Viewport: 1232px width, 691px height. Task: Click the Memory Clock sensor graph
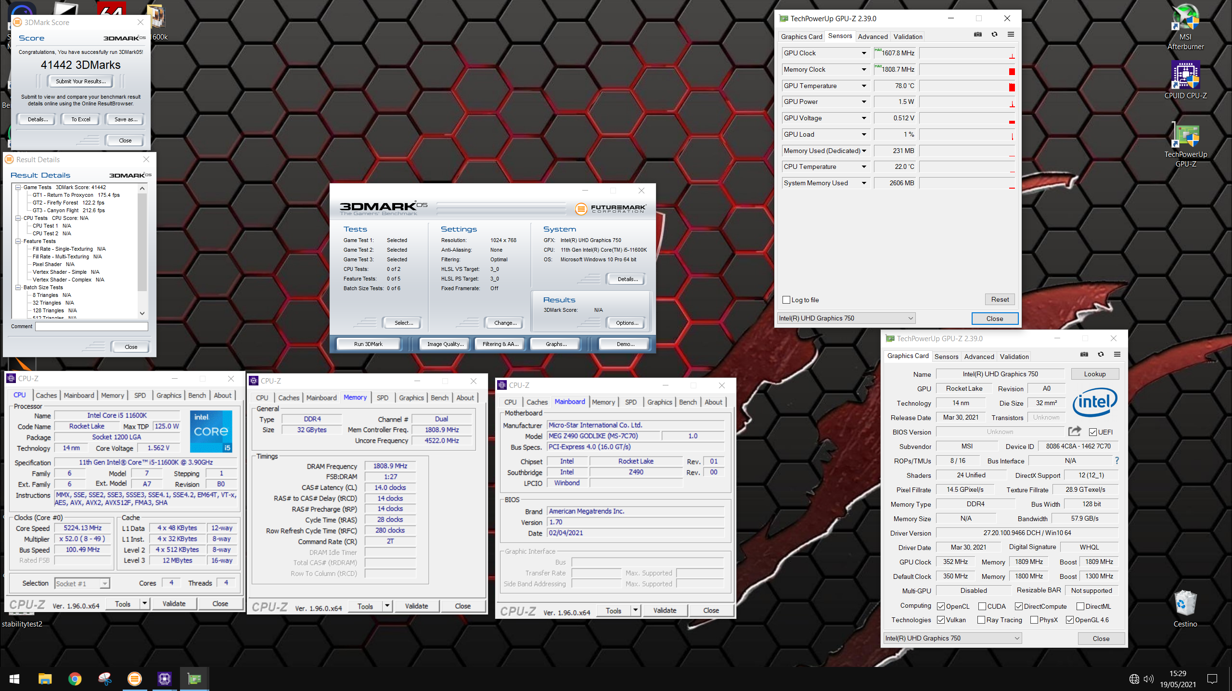pyautogui.click(x=967, y=70)
